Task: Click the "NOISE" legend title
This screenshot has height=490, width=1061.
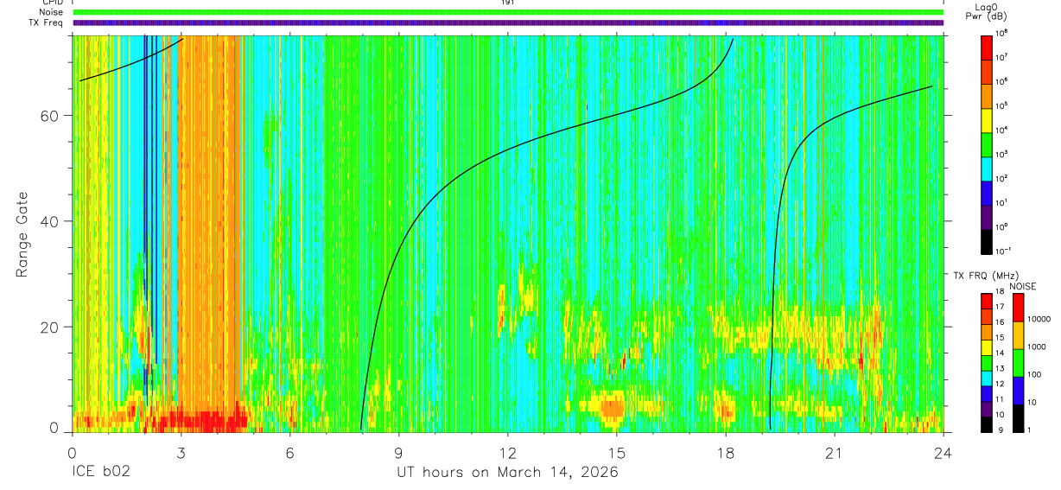Action: click(1023, 286)
